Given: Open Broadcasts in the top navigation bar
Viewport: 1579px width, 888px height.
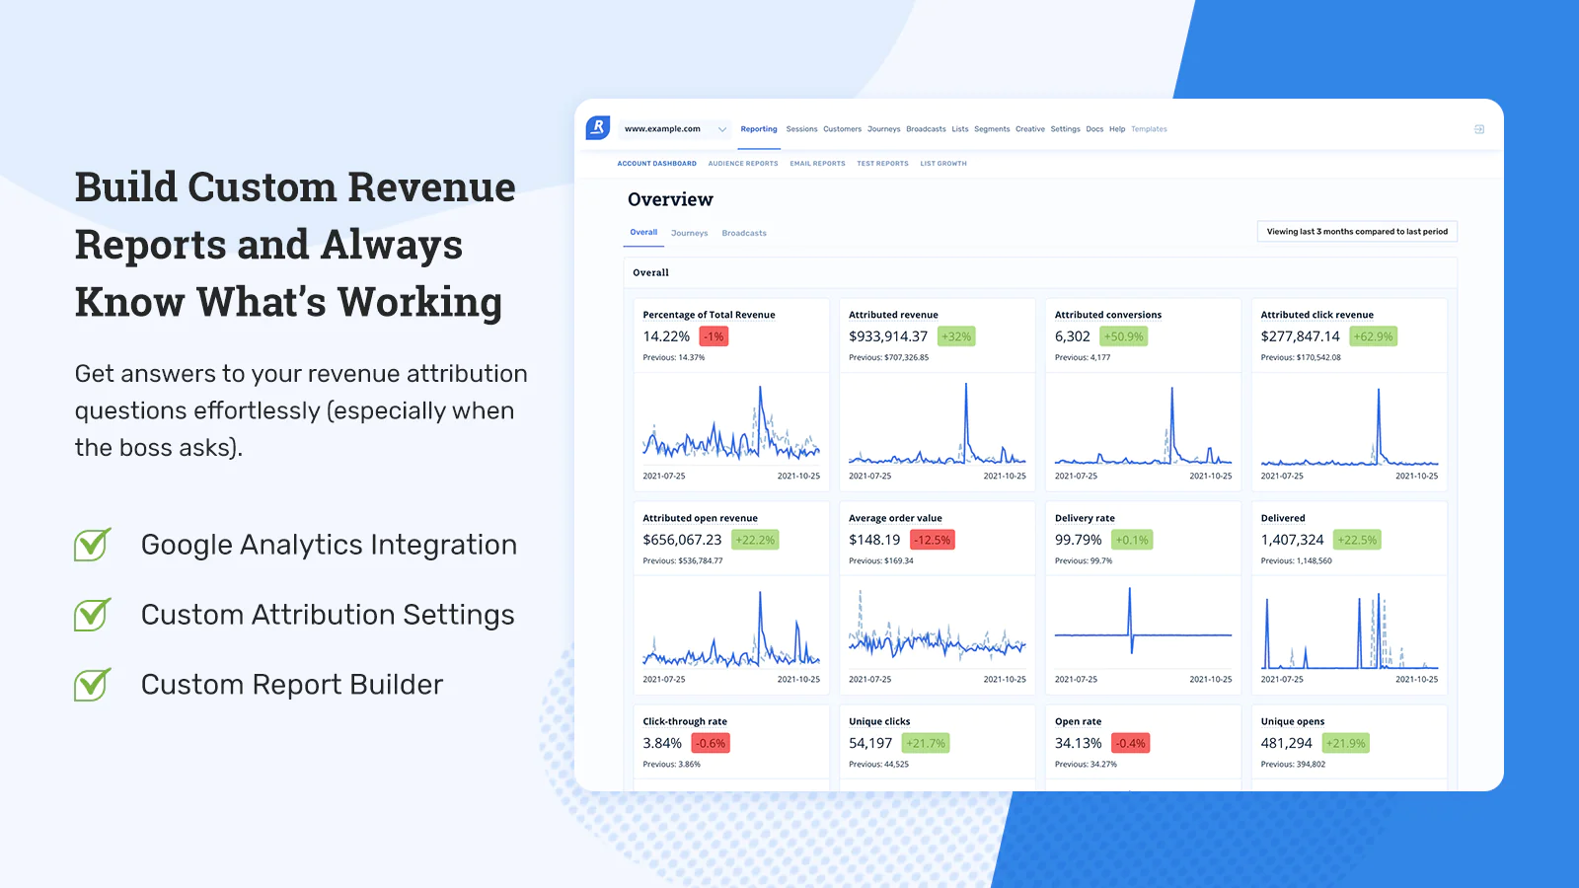Looking at the screenshot, I should click(x=926, y=129).
